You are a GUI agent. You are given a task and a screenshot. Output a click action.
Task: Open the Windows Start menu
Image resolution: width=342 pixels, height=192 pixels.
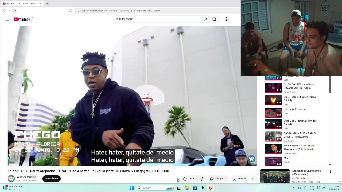tap(131, 188)
